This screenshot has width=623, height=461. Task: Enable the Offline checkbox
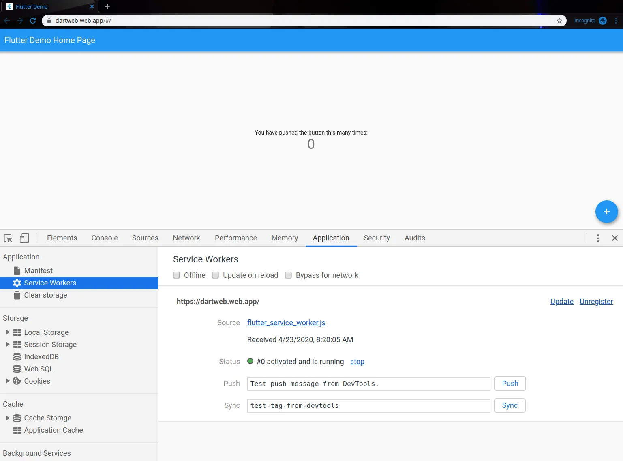click(176, 275)
